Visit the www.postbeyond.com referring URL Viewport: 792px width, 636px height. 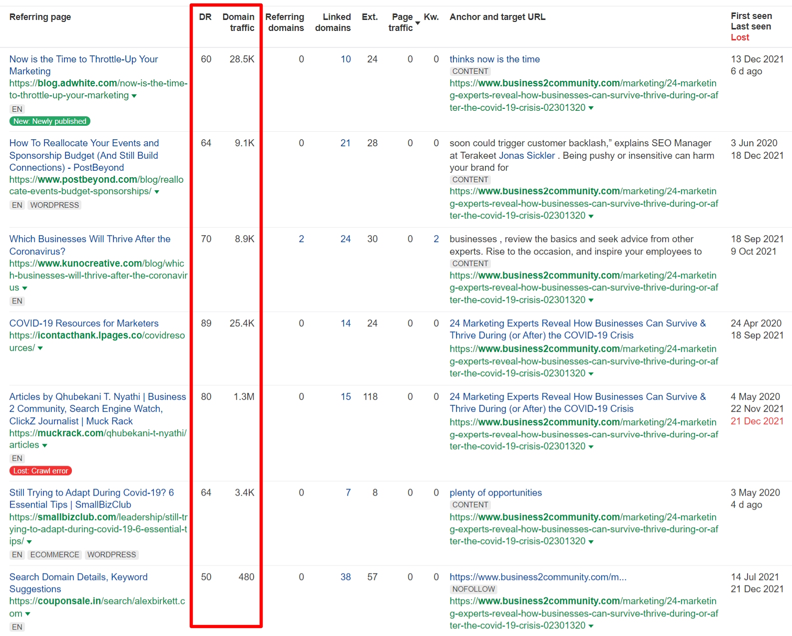point(96,185)
